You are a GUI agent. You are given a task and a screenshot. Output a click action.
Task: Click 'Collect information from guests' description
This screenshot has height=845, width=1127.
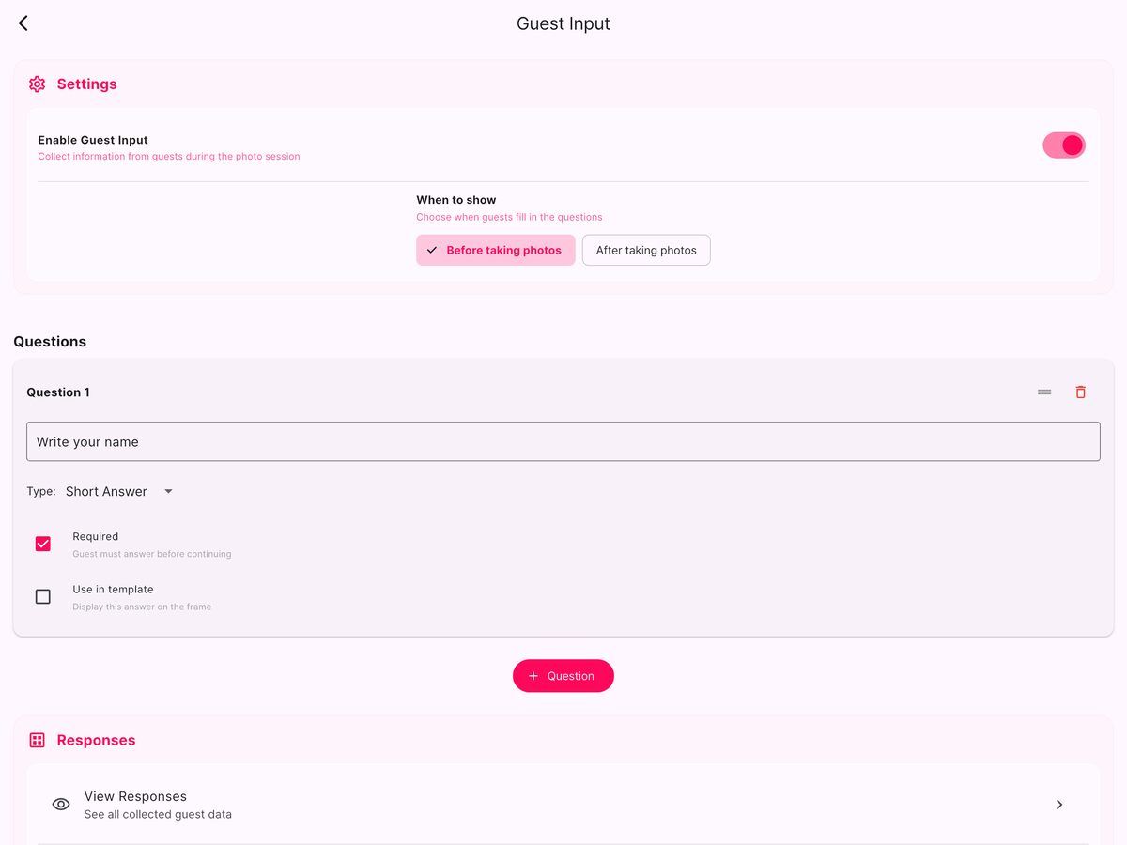pos(169,157)
